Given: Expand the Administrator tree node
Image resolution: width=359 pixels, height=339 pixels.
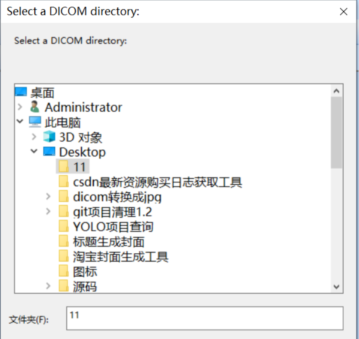Looking at the screenshot, I should click(20, 107).
